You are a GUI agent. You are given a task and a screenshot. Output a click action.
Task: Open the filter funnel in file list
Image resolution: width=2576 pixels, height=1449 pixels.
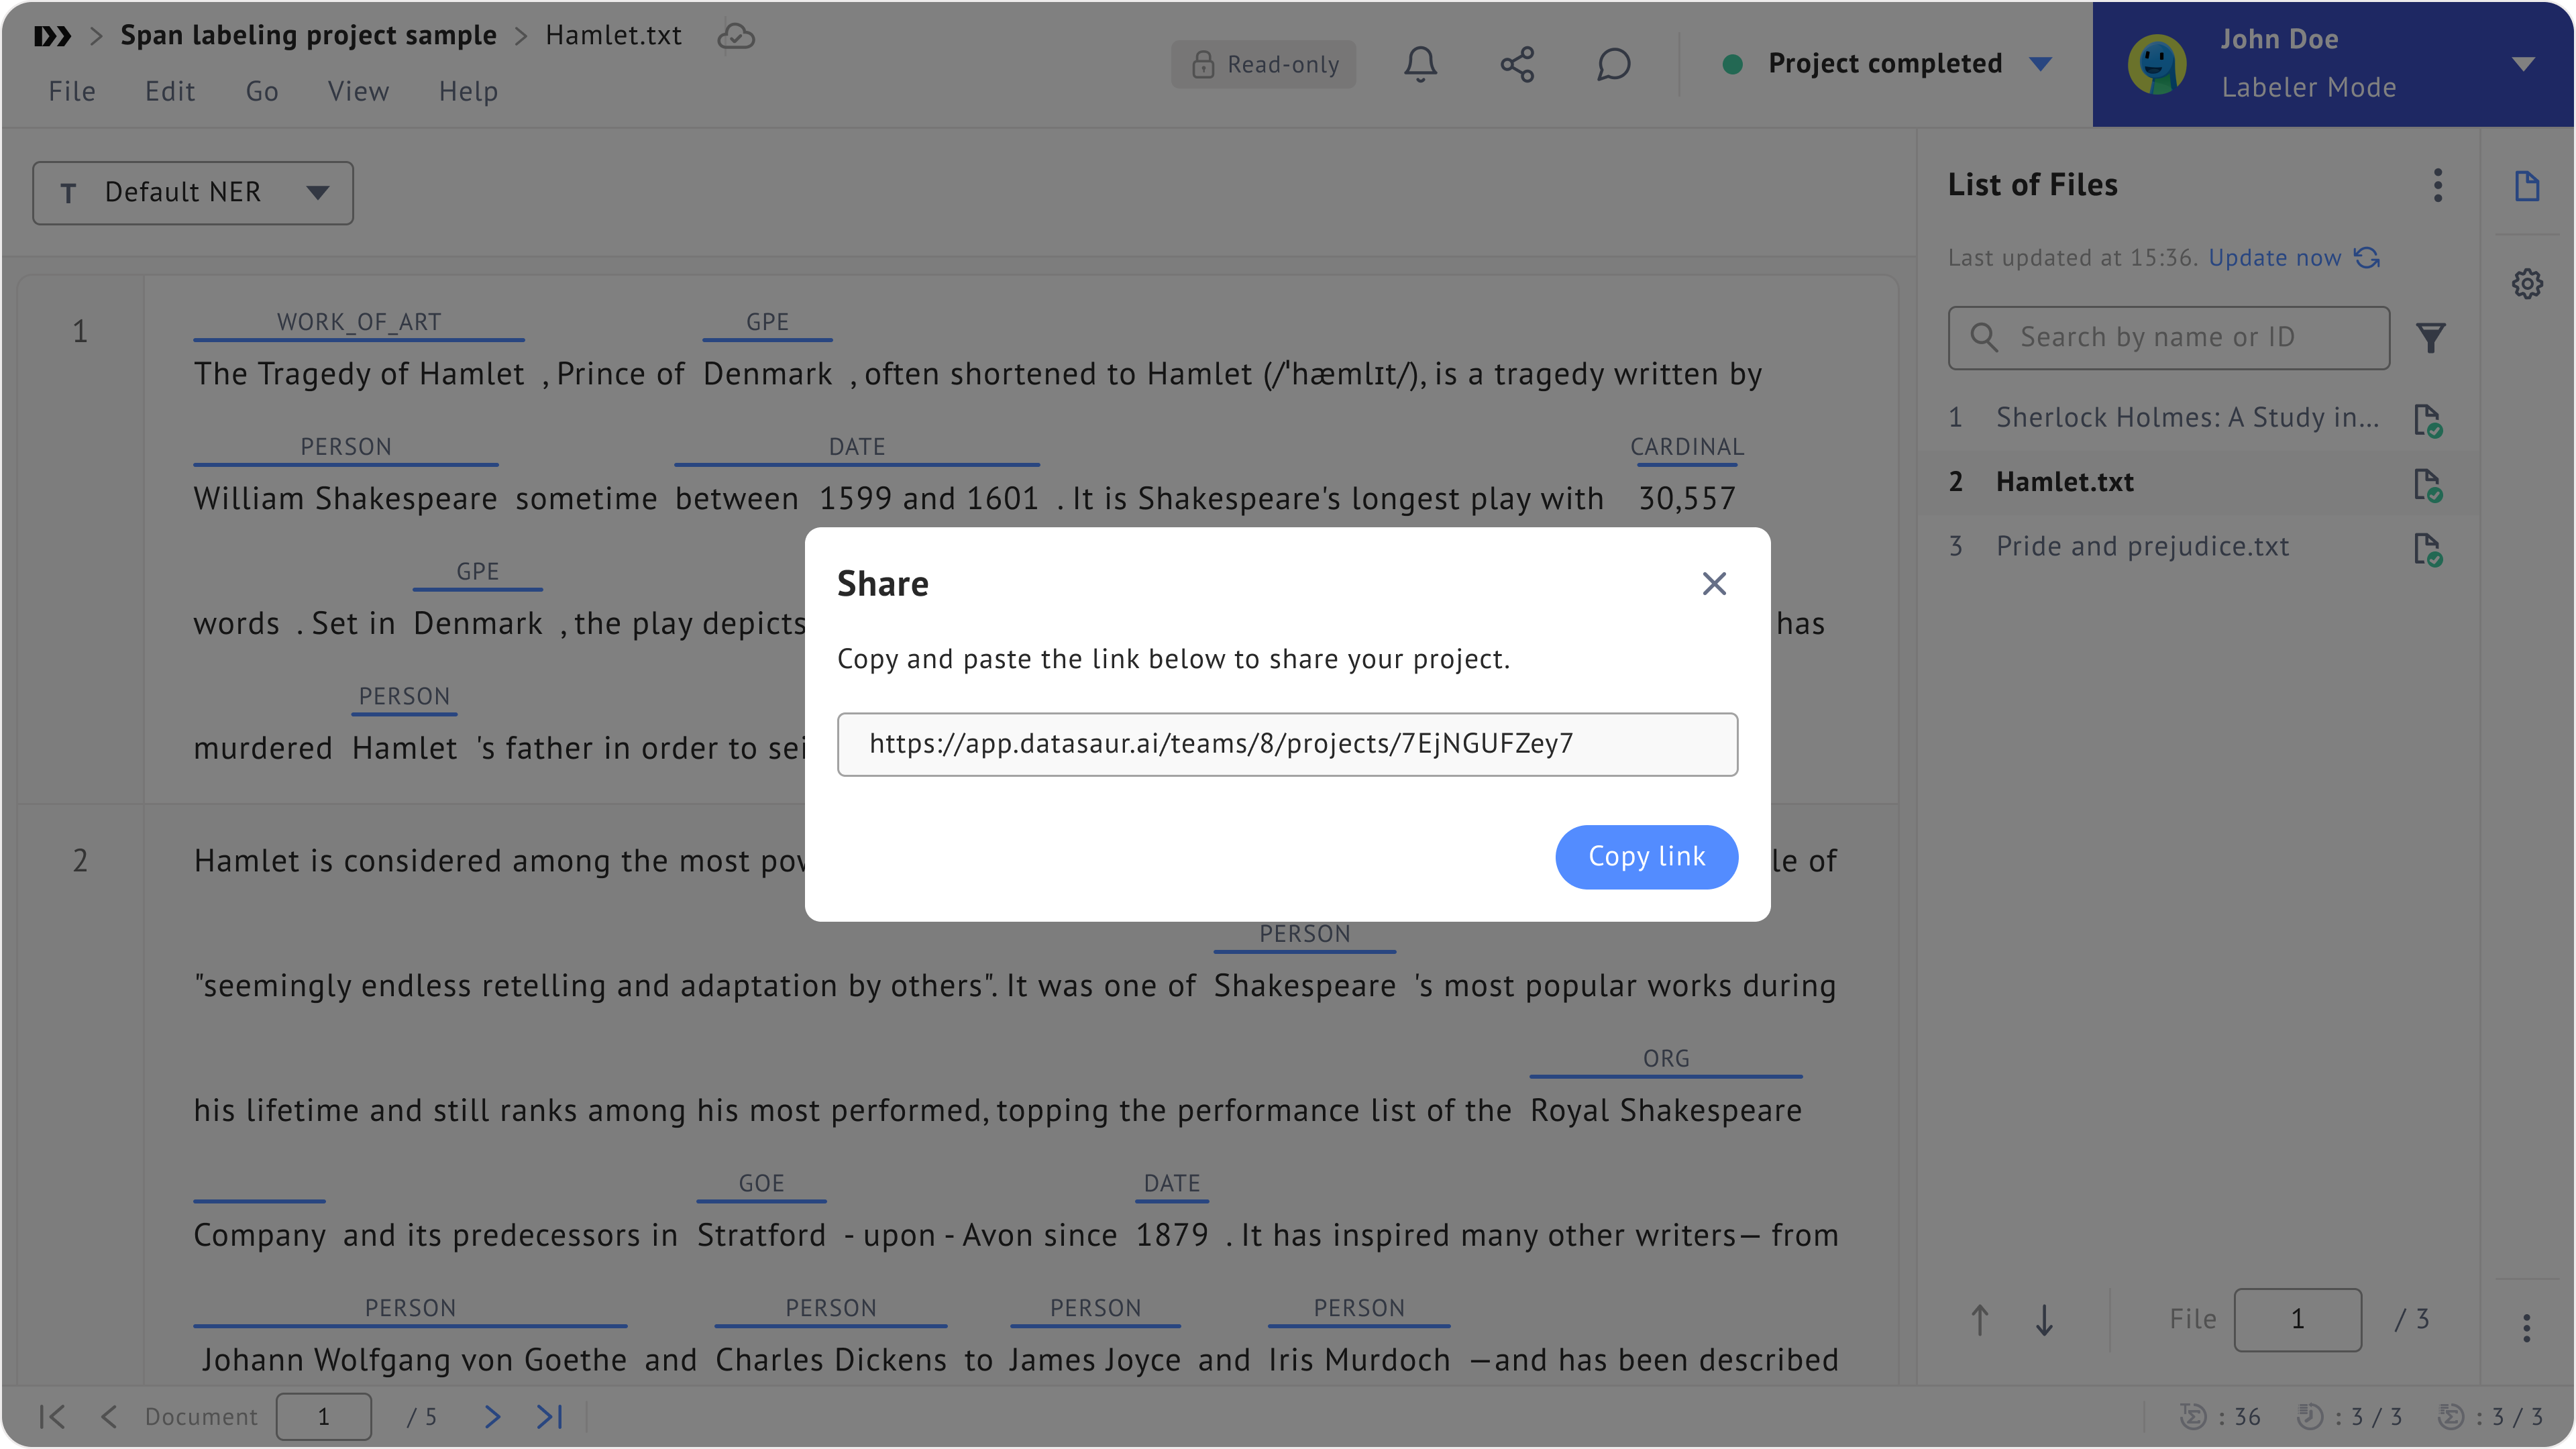click(2431, 338)
